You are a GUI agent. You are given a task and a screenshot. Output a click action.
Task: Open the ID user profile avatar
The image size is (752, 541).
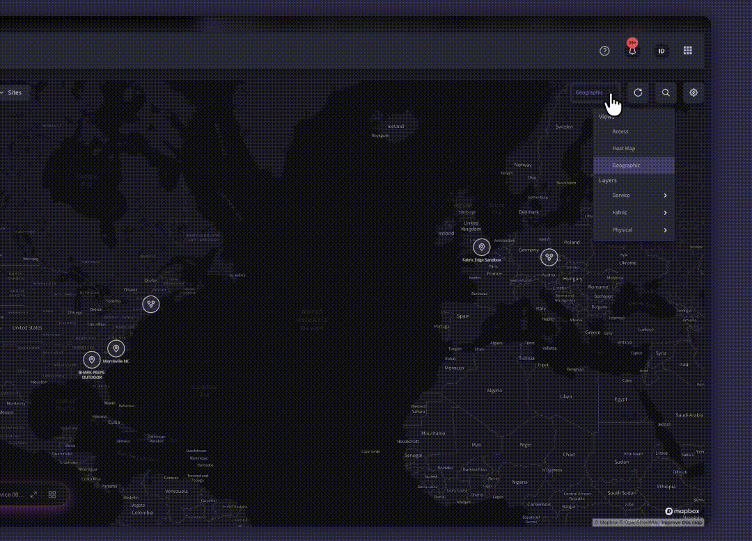tap(661, 51)
